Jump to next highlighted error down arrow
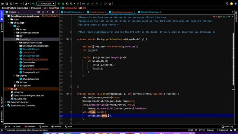 tap(232, 16)
